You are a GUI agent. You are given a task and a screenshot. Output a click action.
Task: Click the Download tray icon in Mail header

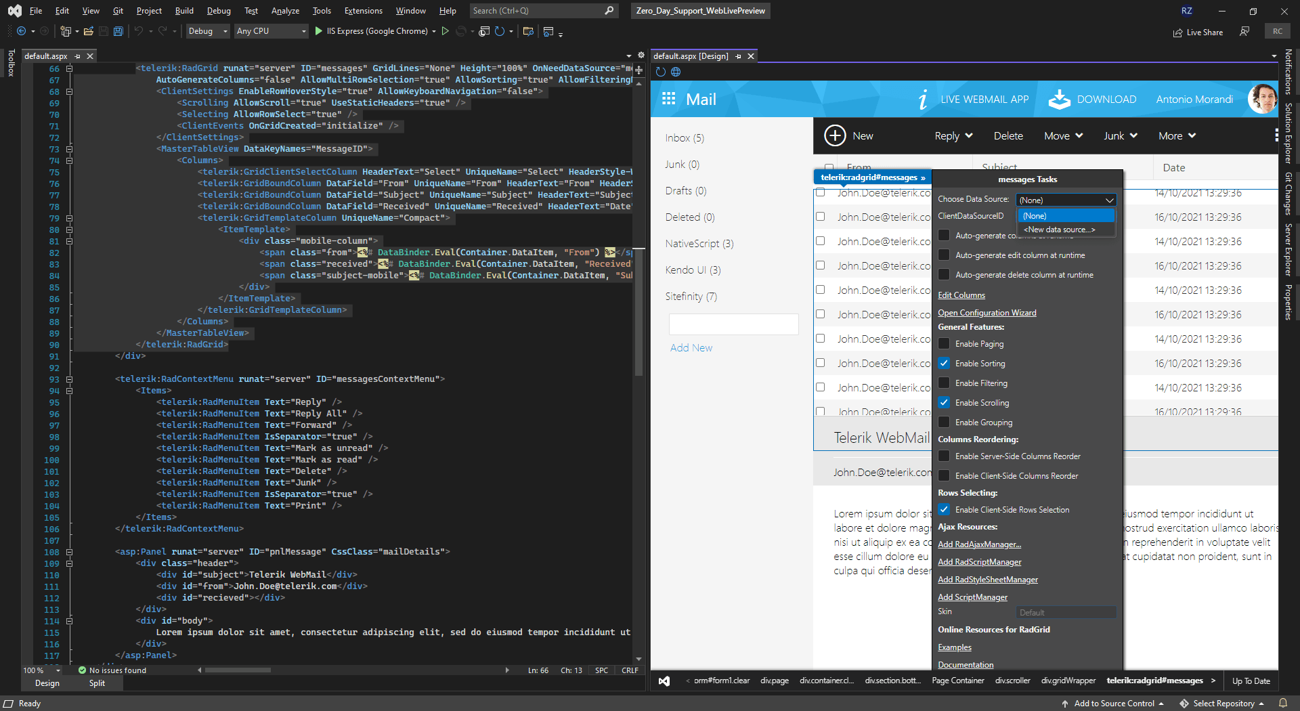(x=1060, y=100)
